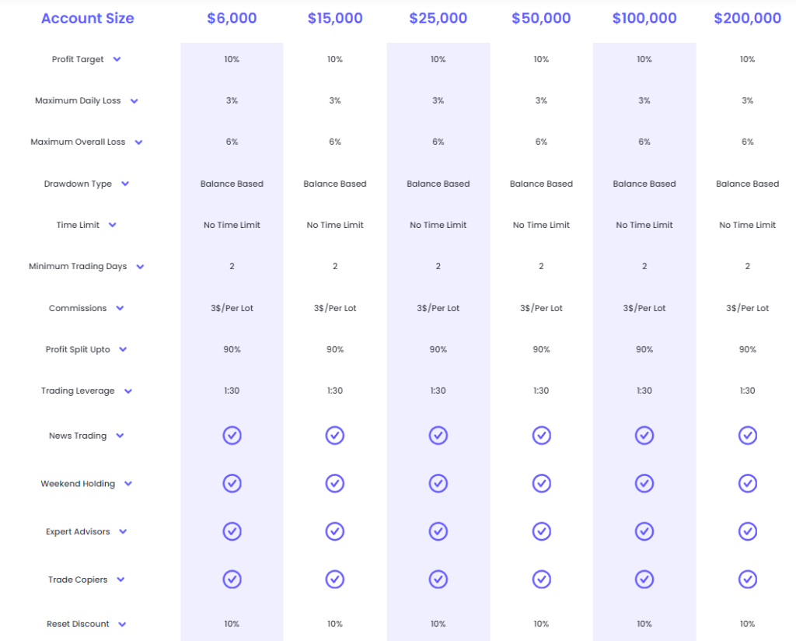This screenshot has width=796, height=641.
Task: Select the $100,000 account size header
Action: pyautogui.click(x=644, y=19)
